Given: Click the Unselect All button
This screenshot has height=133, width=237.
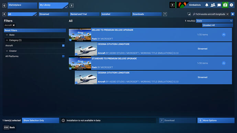Looking at the screenshot, I should point(217,25).
